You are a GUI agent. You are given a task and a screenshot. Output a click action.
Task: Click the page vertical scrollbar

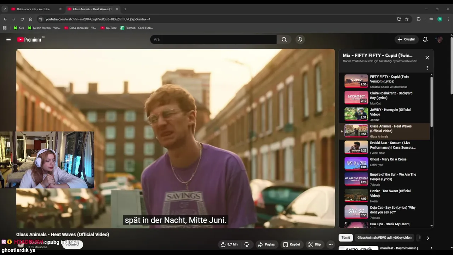451,66
